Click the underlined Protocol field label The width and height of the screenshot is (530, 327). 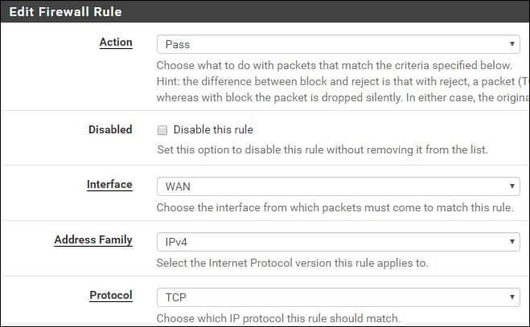(110, 295)
